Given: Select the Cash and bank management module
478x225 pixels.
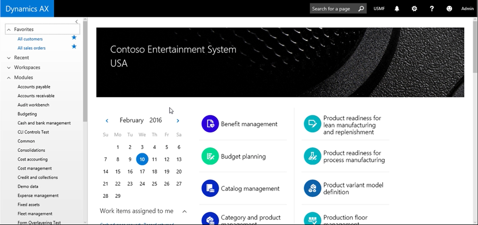Looking at the screenshot, I should click(x=44, y=123).
